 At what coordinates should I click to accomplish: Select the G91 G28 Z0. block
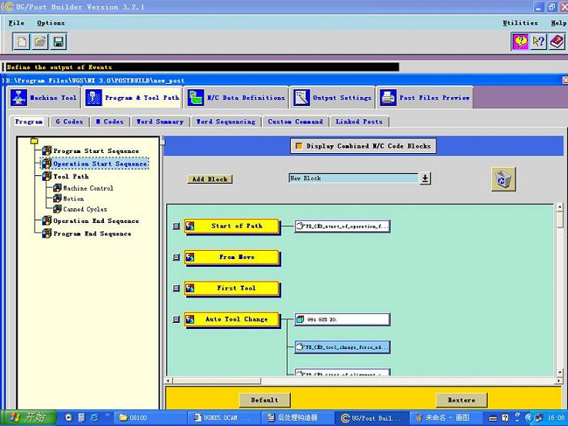coord(342,320)
